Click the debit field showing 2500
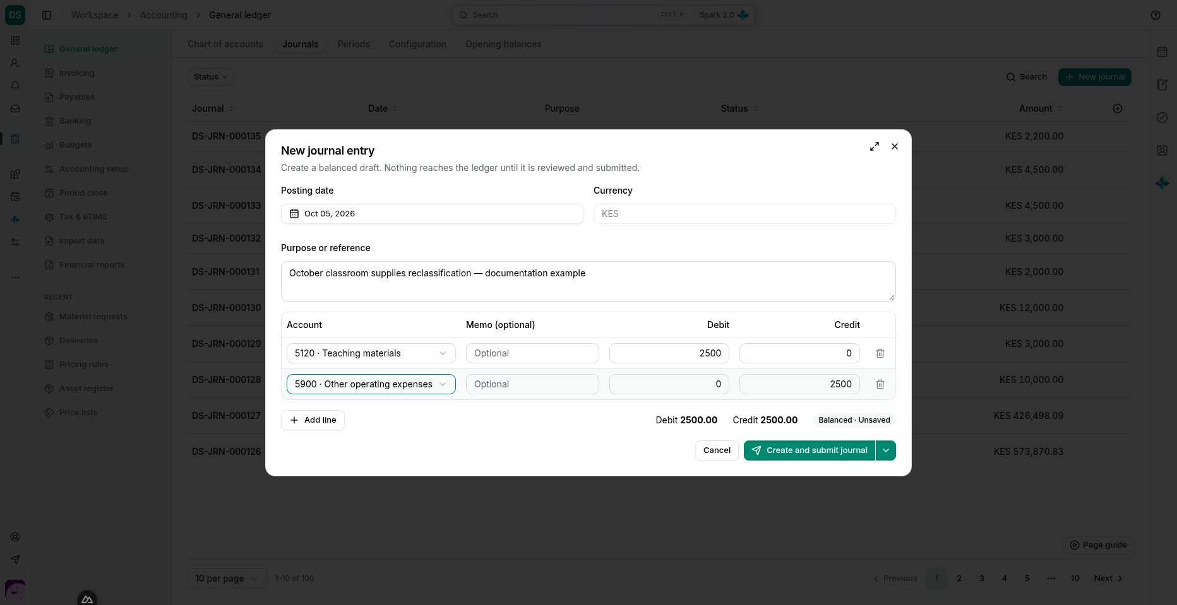 click(669, 353)
